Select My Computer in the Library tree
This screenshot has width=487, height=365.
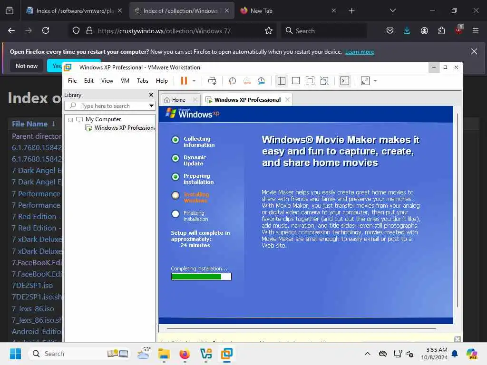click(x=103, y=119)
